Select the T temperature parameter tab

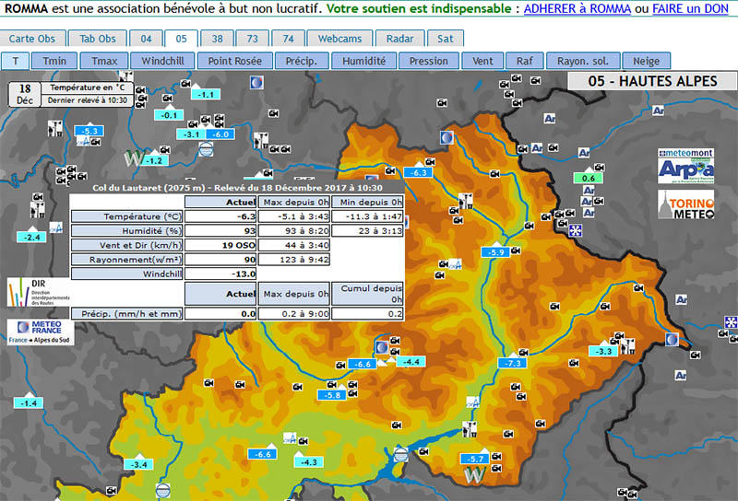click(x=16, y=61)
